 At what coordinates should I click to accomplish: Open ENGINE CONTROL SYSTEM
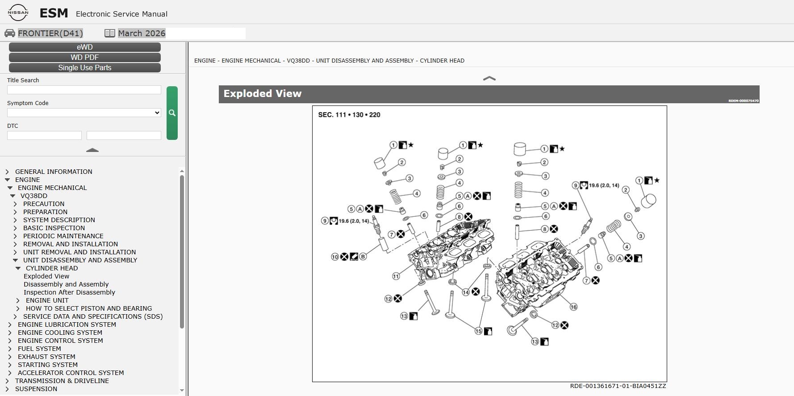tap(60, 341)
